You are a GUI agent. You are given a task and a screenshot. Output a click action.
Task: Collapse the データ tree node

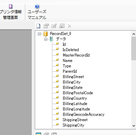(46, 39)
